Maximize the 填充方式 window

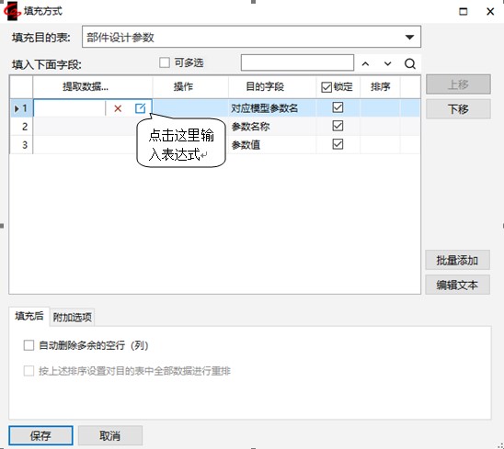(463, 12)
